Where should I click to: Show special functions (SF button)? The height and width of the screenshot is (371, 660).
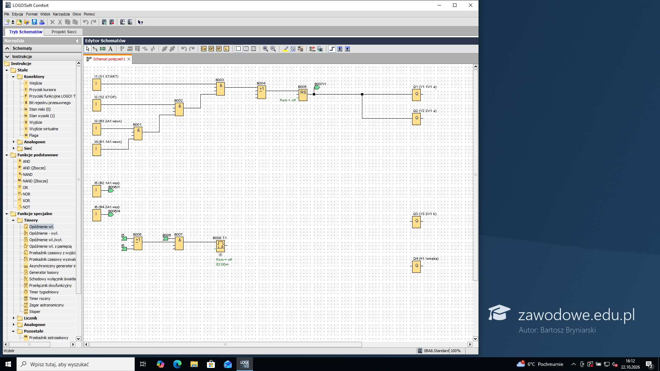click(219, 49)
